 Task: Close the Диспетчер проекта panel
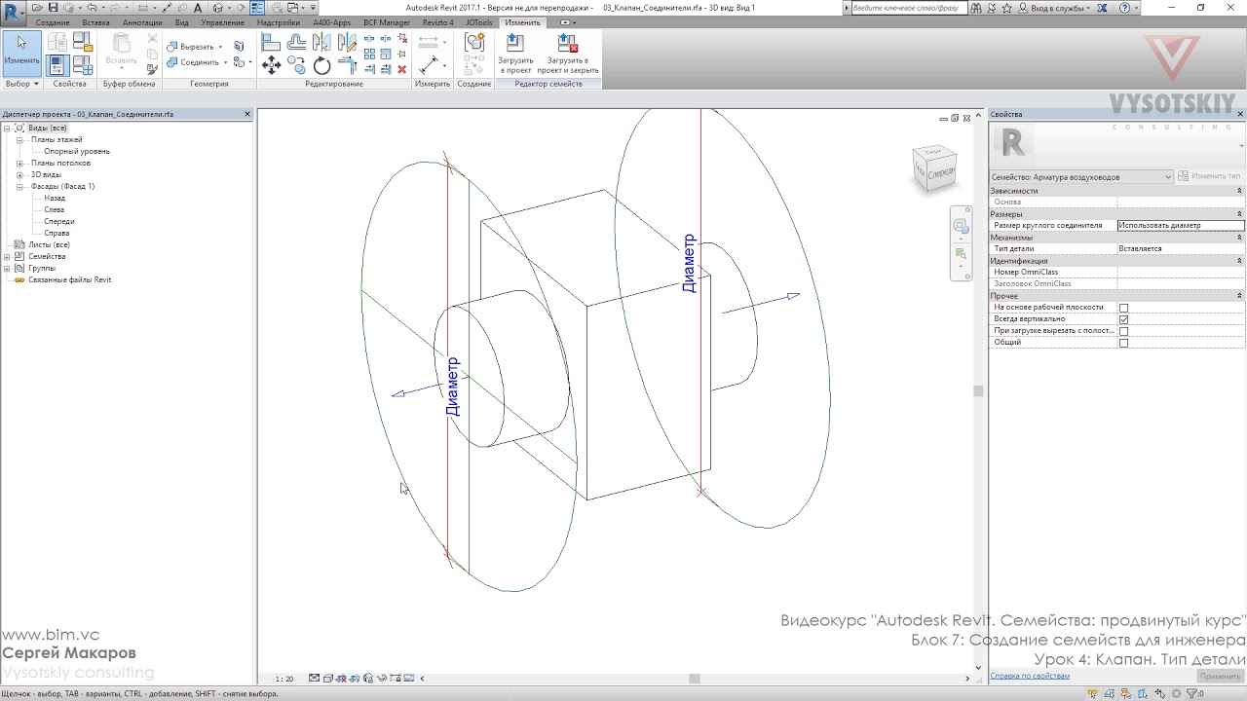click(247, 114)
